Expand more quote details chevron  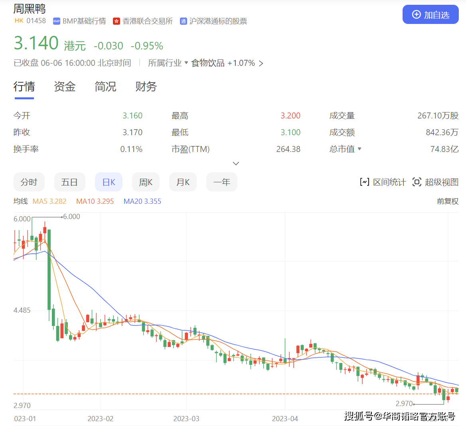pos(236,164)
